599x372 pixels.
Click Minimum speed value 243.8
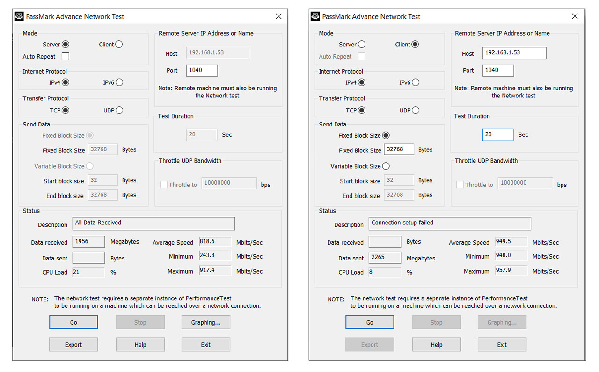click(215, 256)
